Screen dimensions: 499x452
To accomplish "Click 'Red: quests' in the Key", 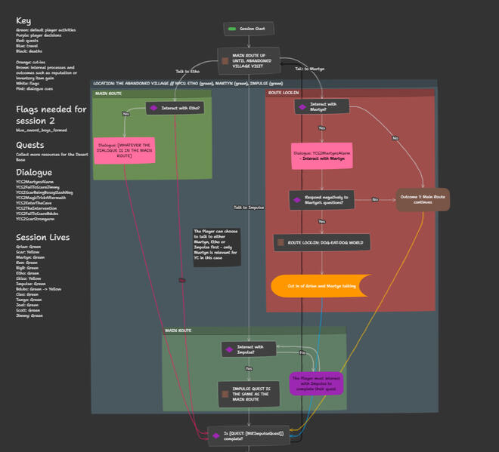I will click(x=27, y=41).
